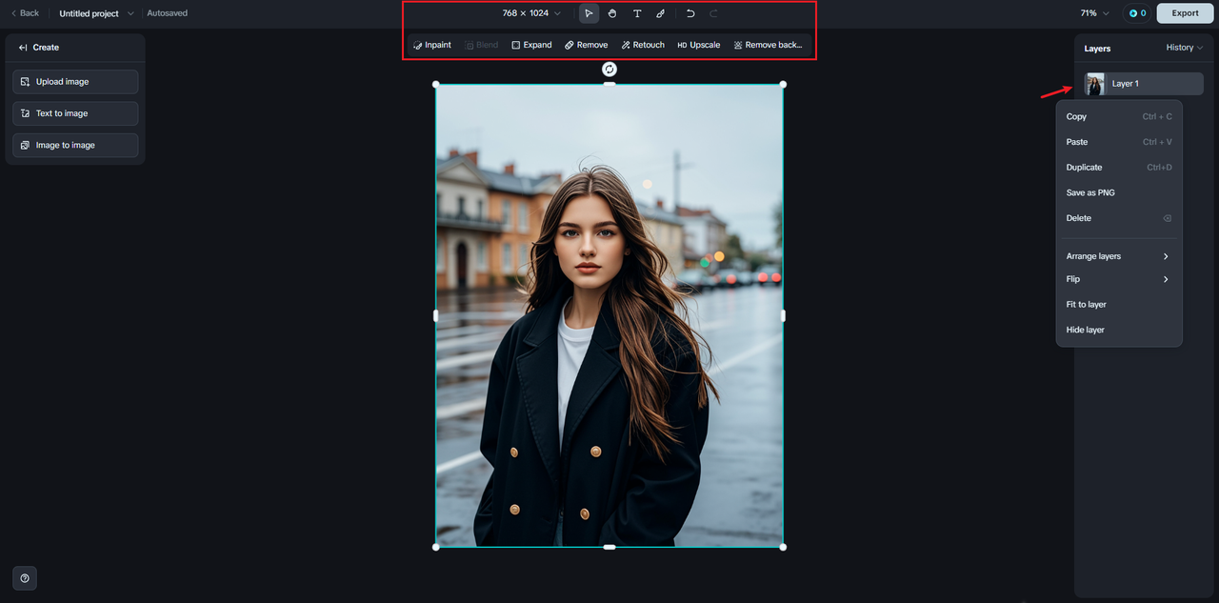
Task: Click the bottom-left corner resize handle
Action: [436, 547]
